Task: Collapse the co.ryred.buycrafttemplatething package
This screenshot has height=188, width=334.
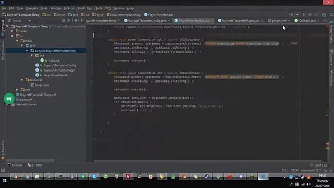Action: pos(27,51)
